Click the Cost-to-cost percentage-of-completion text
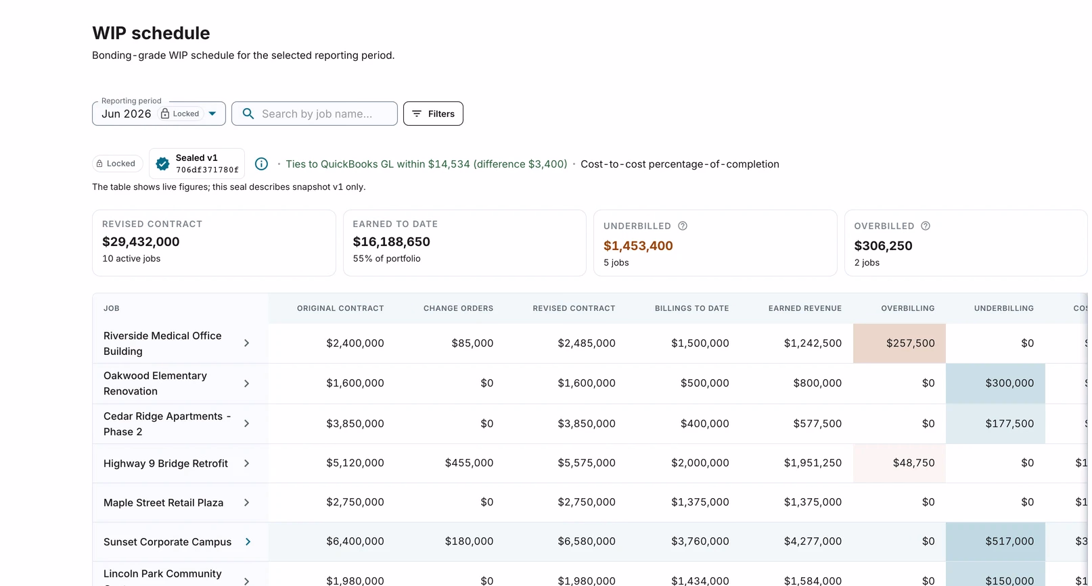The height and width of the screenshot is (586, 1092). click(x=680, y=164)
